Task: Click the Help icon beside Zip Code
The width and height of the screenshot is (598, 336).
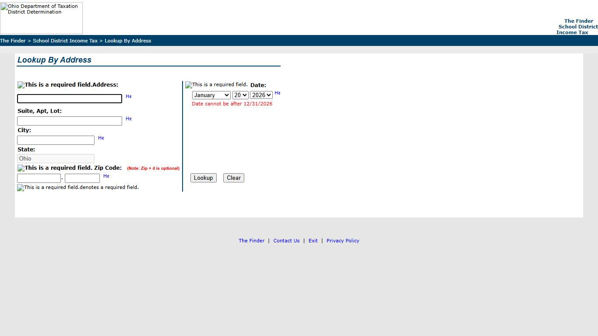Action: coord(106,176)
